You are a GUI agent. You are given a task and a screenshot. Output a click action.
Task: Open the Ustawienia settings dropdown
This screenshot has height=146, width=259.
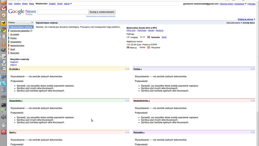click(x=240, y=4)
